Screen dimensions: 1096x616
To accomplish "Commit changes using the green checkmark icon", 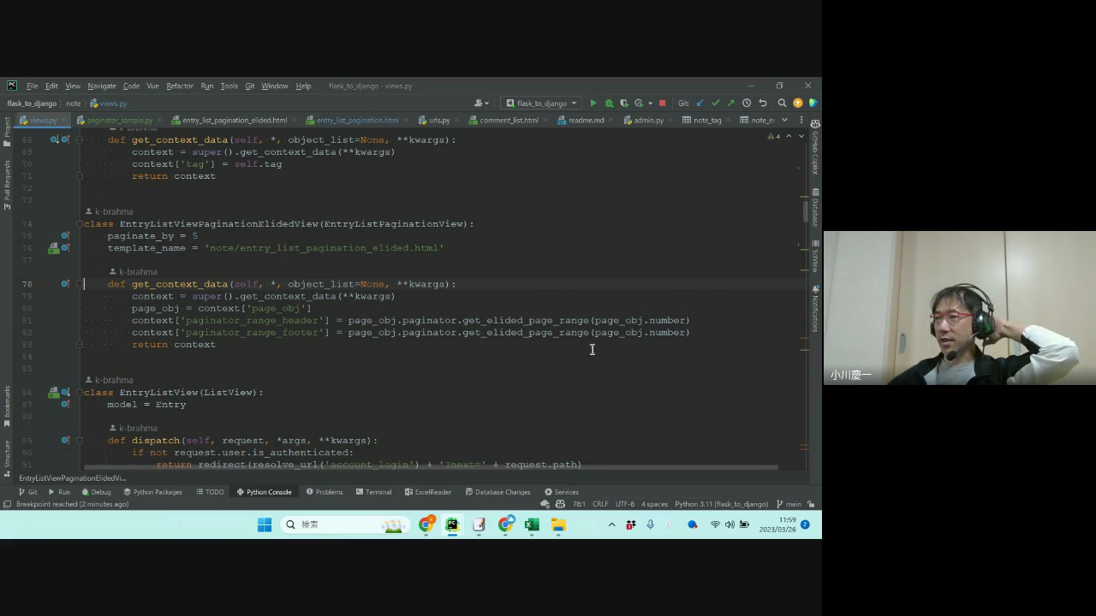I will coord(716,104).
